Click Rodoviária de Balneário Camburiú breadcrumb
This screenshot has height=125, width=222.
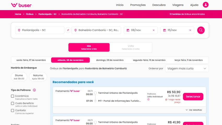(x=92, y=14)
